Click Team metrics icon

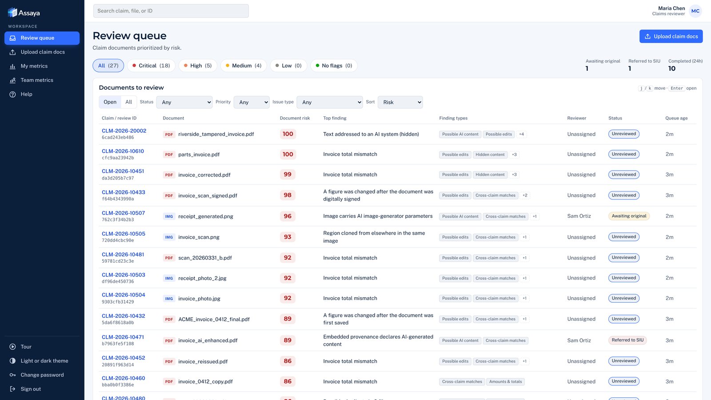tap(12, 80)
